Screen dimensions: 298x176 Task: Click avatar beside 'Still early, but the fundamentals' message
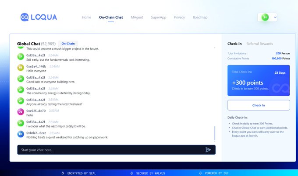click(21, 56)
